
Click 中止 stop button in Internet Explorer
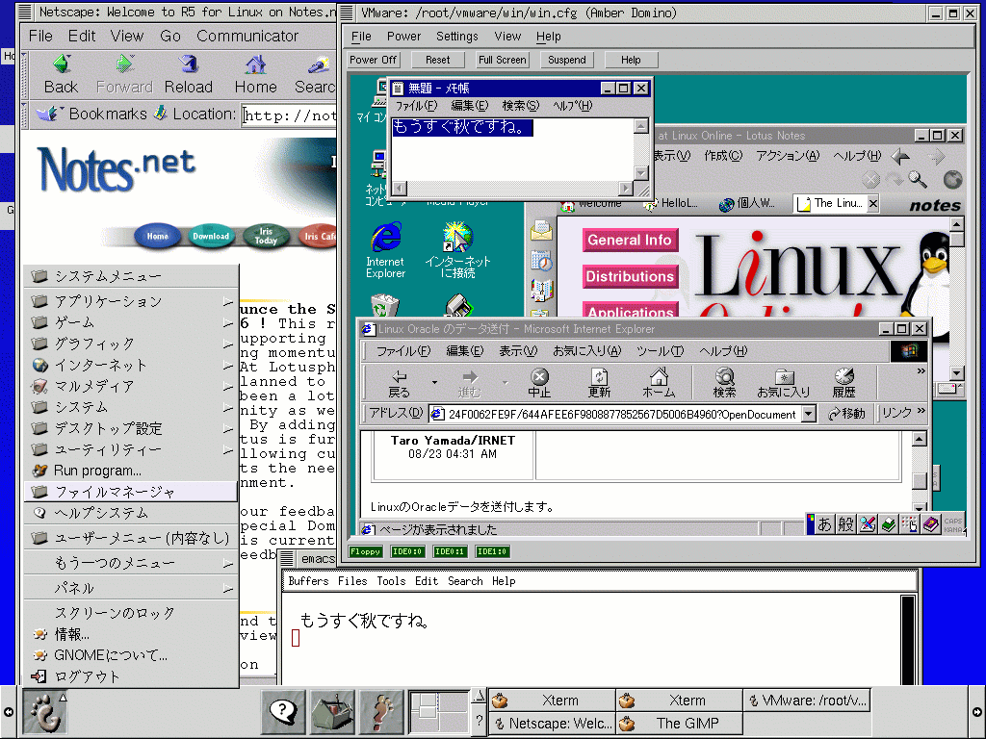click(x=539, y=383)
